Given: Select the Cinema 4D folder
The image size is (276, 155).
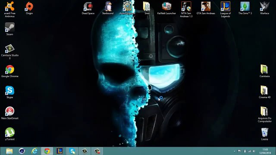Looking at the screenshot, I should pos(264,92).
